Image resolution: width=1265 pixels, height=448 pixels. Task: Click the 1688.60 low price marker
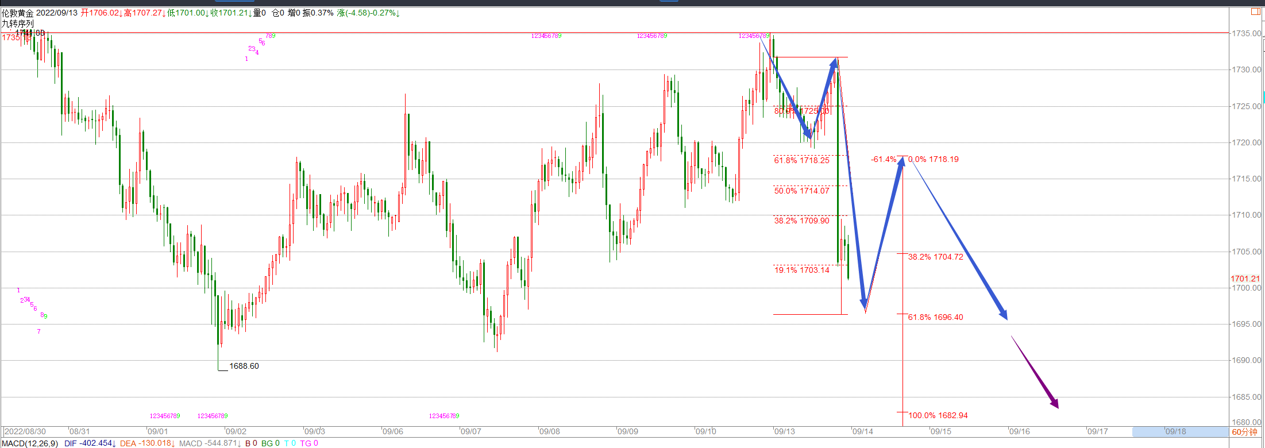[244, 366]
